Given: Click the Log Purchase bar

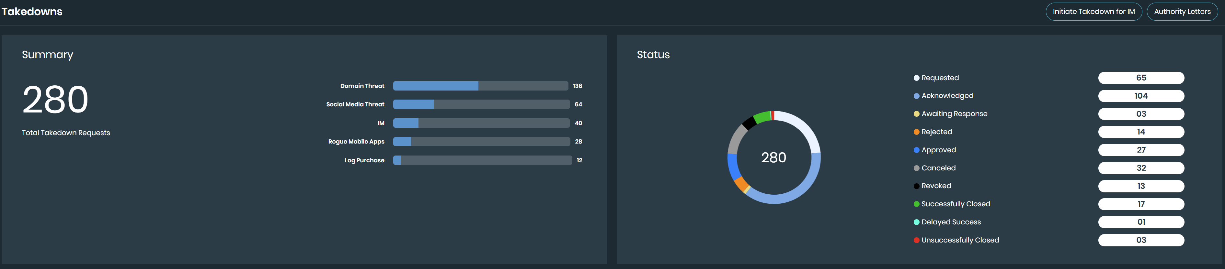Looking at the screenshot, I should coord(482,160).
